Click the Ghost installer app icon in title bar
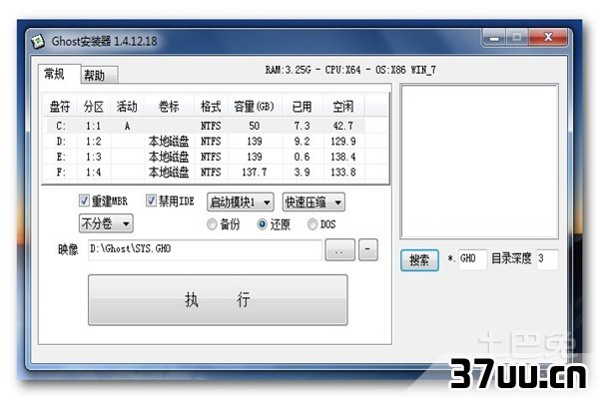599x399 pixels. pos(38,41)
